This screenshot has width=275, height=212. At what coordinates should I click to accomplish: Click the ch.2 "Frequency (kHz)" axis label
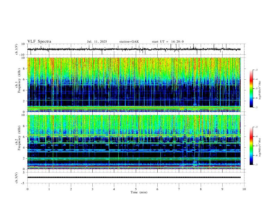pos(19,138)
